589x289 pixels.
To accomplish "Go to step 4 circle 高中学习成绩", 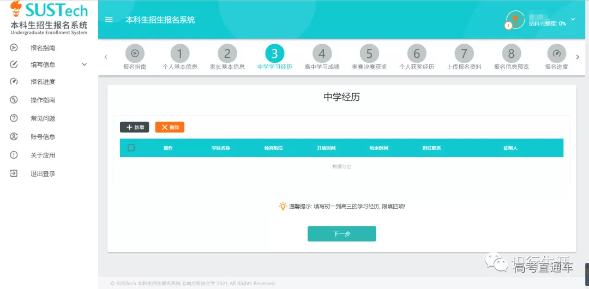I will 322,54.
